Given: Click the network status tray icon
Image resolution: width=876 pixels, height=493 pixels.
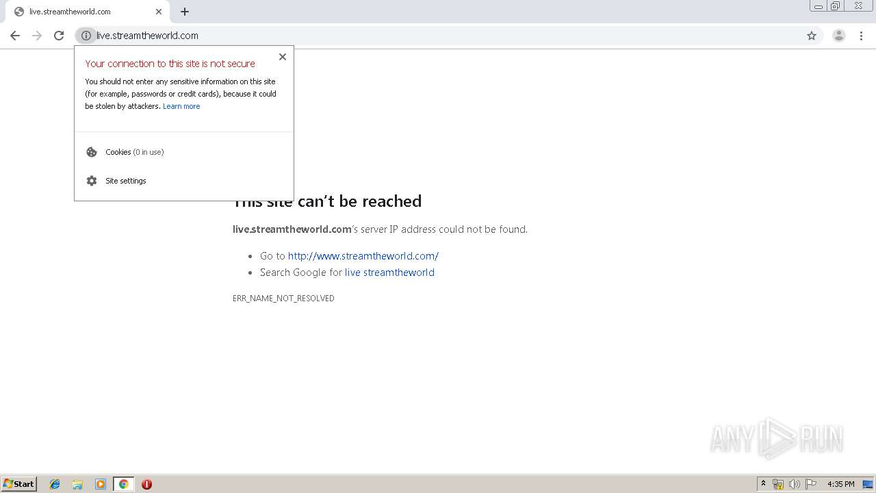Looking at the screenshot, I should click(x=778, y=484).
